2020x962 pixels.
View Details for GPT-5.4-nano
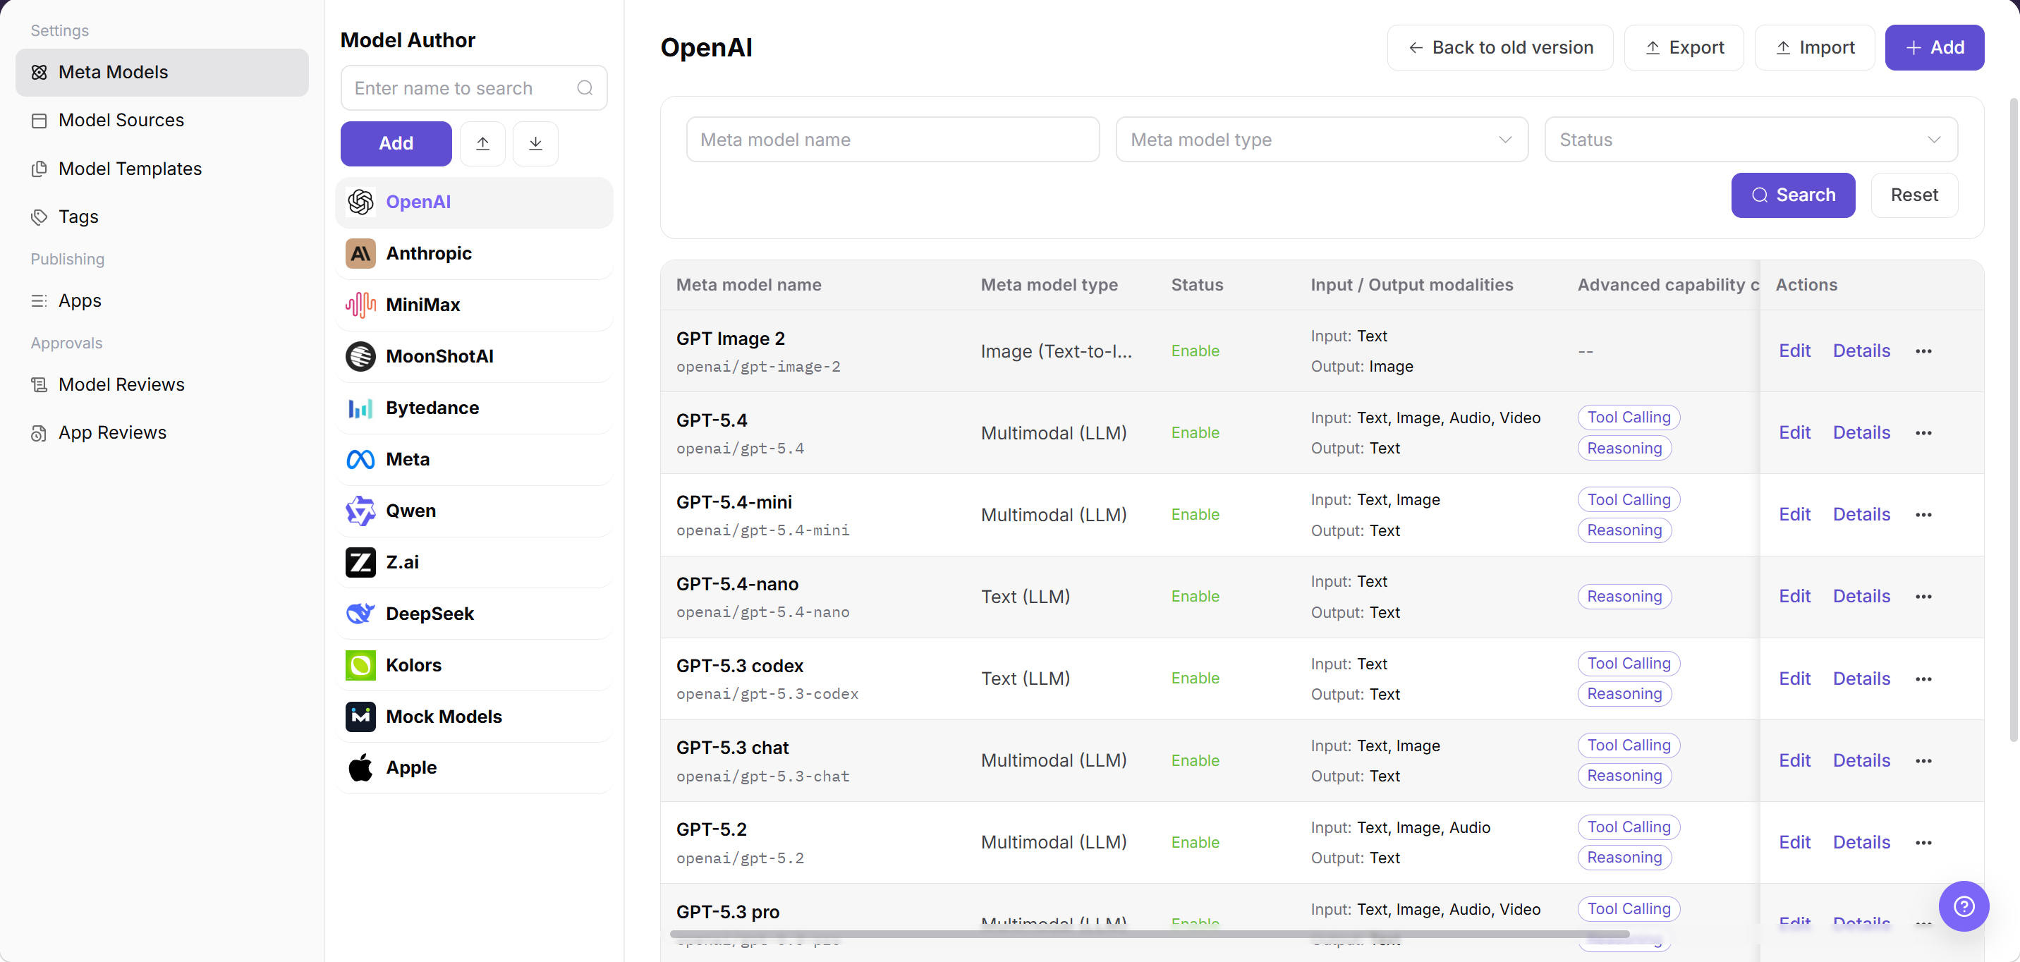pyautogui.click(x=1861, y=597)
